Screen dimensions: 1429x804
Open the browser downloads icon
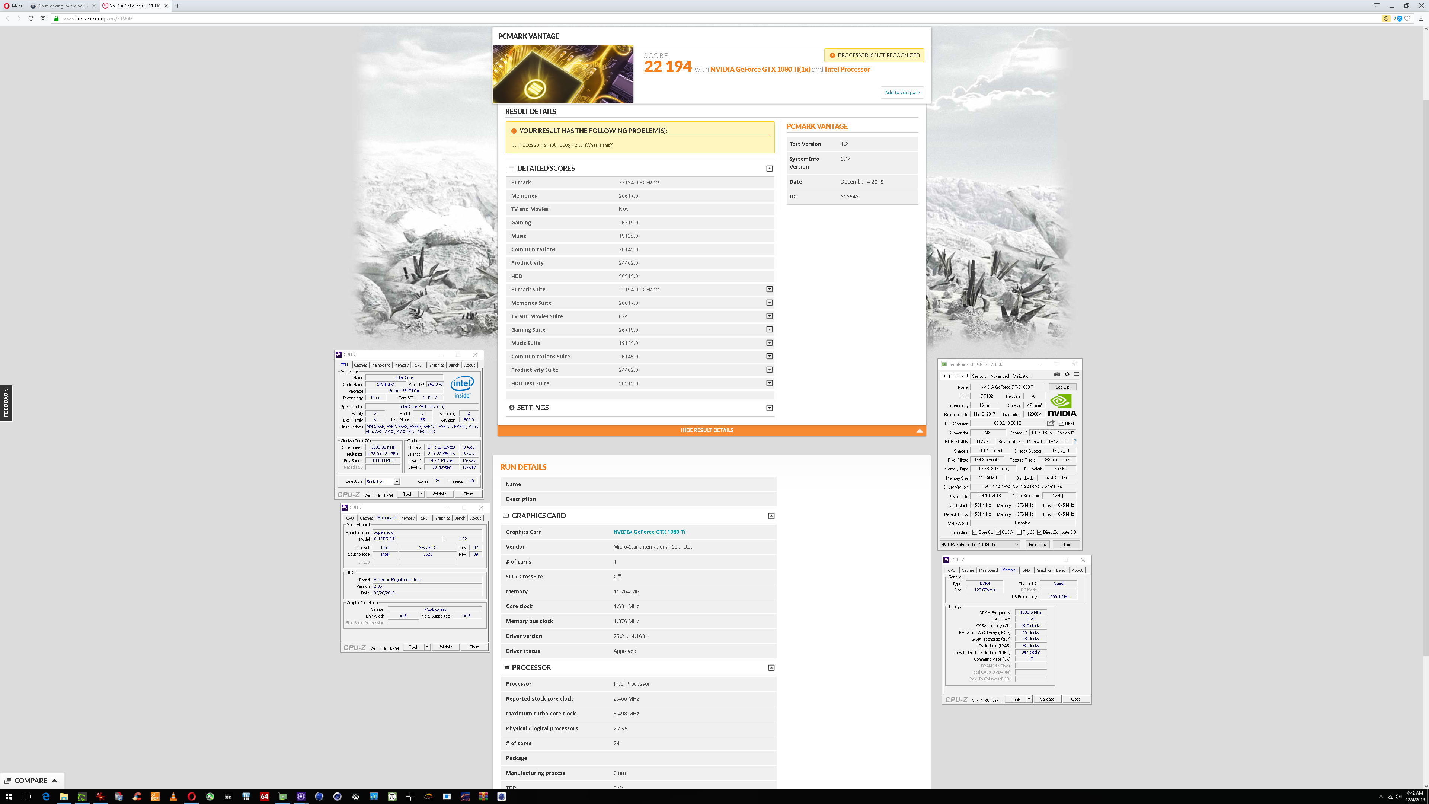[x=1421, y=18]
